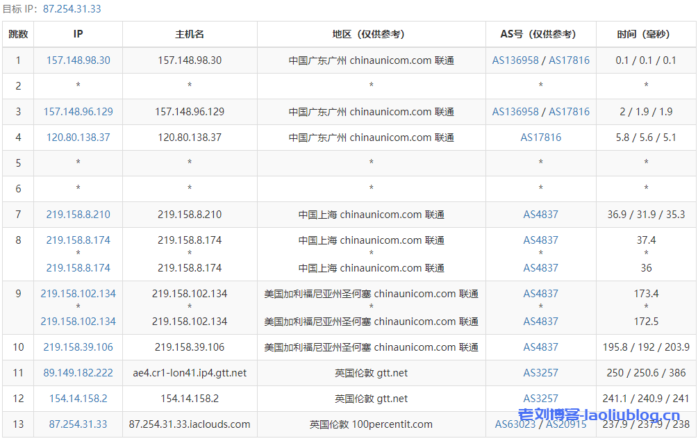Click the 时间（毫秒） column header

645,34
